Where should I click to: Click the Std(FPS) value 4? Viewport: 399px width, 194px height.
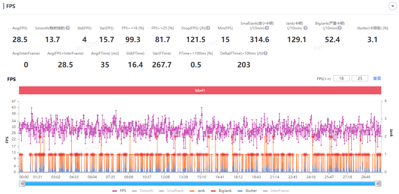[x=85, y=39]
